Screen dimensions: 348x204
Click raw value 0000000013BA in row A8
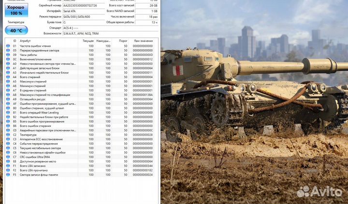click(x=143, y=95)
